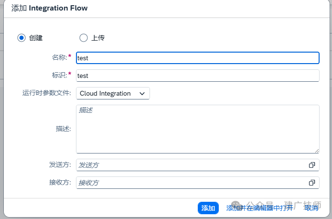Image resolution: width=332 pixels, height=219 pixels.
Task: Click the 接收方 text input
Action: click(192, 183)
